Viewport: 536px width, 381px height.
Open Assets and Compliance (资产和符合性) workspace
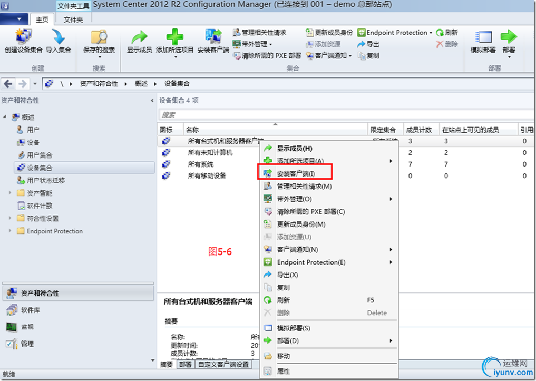coord(79,293)
